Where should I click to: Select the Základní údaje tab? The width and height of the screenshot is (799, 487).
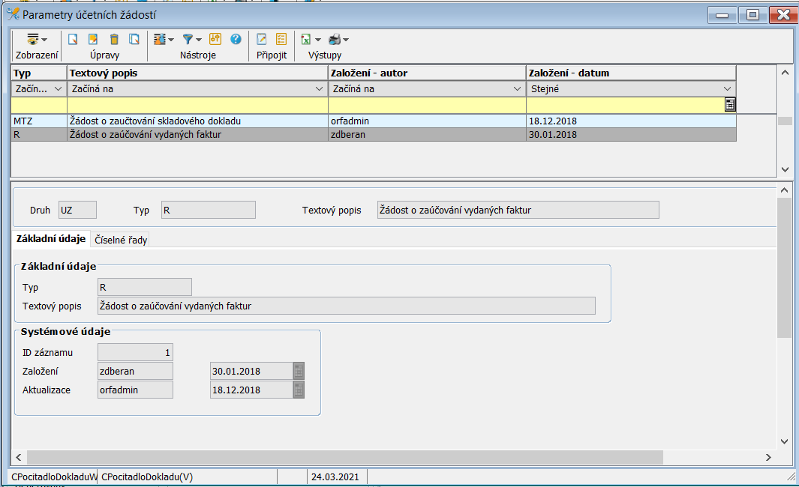pyautogui.click(x=50, y=239)
